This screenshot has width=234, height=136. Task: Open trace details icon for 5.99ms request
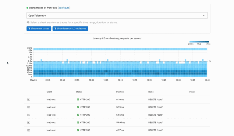click(29, 107)
